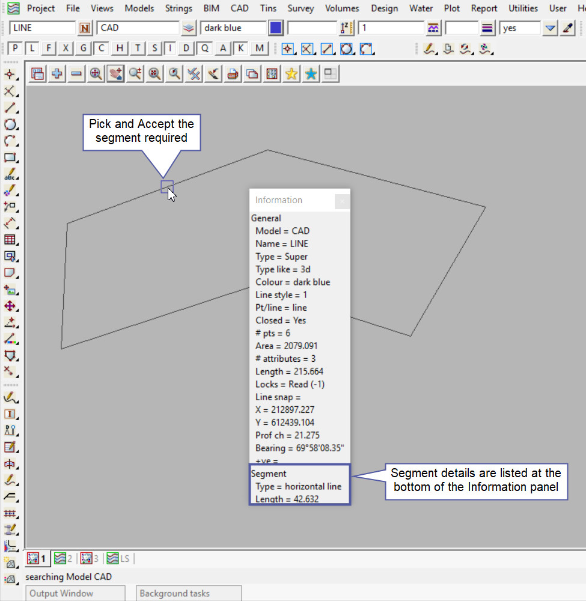Toggle the 'L' line snap button
This screenshot has width=586, height=601.
[x=32, y=49]
